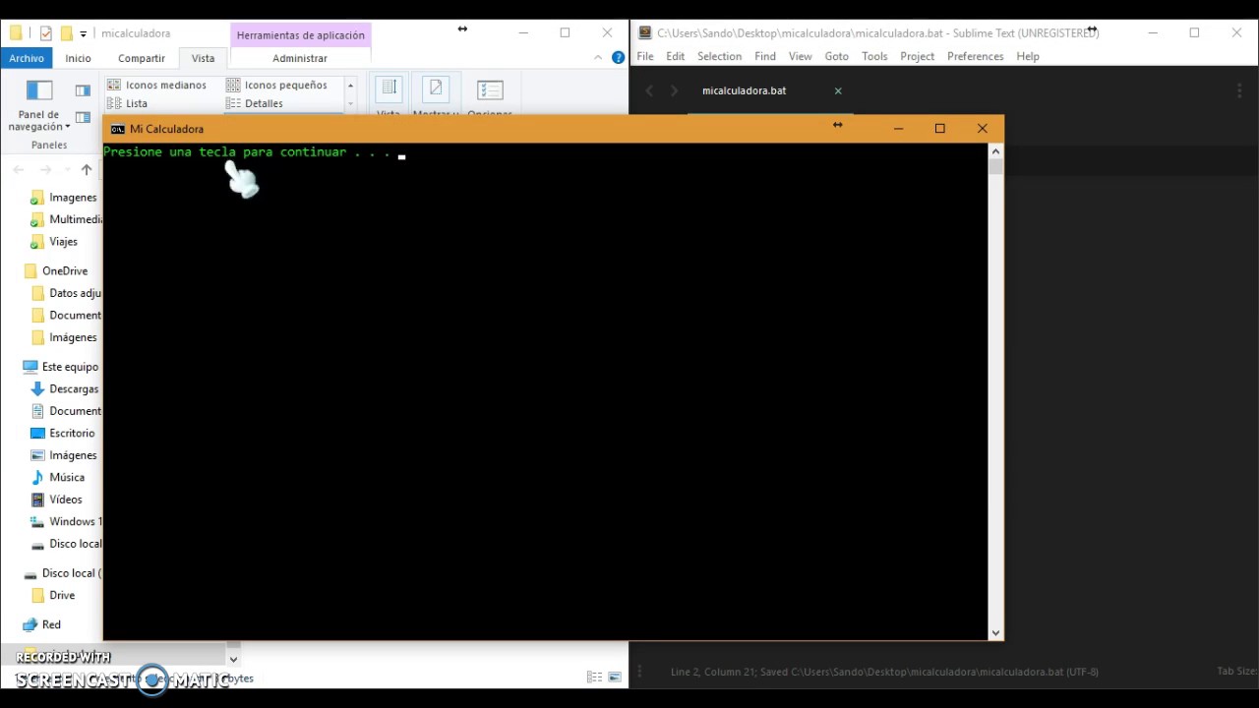Go up one folder level in Explorer

coord(87,169)
